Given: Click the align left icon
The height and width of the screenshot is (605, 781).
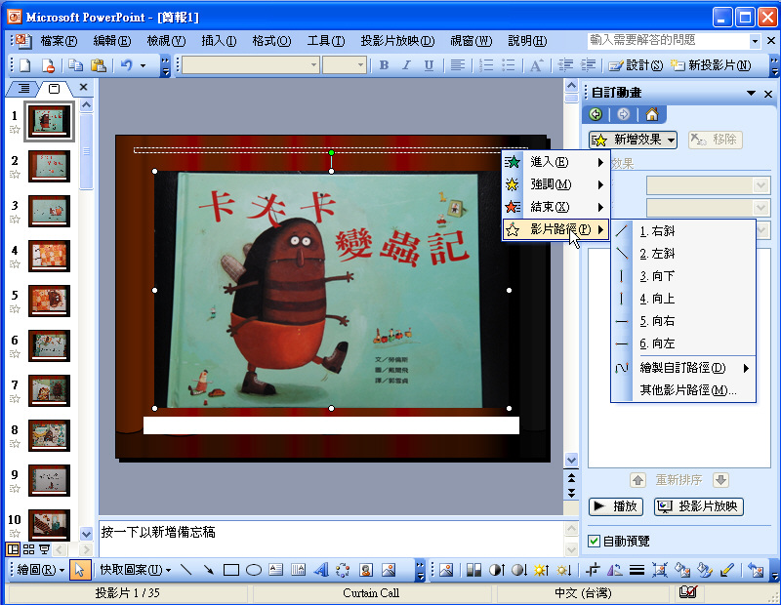Looking at the screenshot, I should (x=457, y=65).
